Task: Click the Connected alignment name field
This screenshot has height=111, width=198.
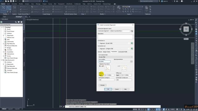Action: [114, 31]
